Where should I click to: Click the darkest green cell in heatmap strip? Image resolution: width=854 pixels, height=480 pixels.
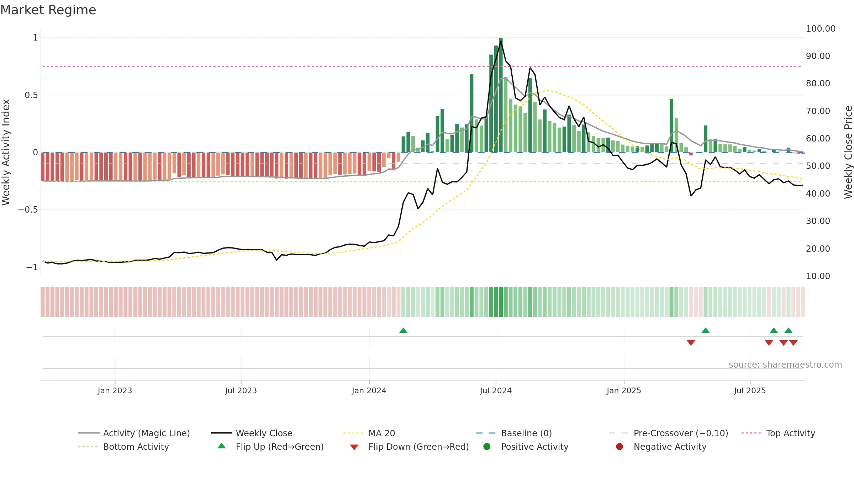coord(501,302)
